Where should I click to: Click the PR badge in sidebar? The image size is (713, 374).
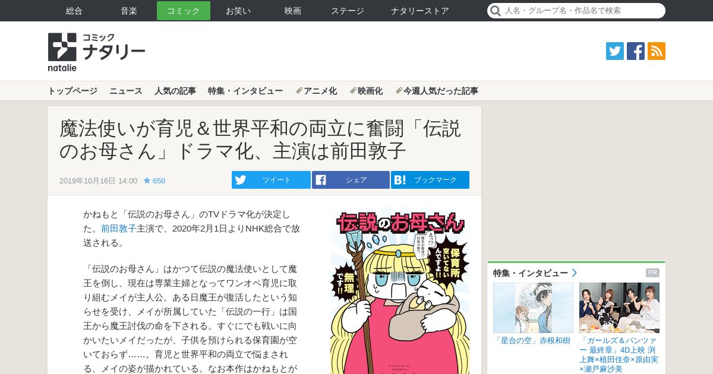click(652, 272)
